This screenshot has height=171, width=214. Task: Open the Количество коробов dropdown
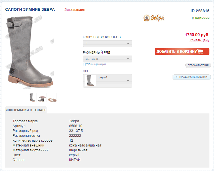coord(107,44)
